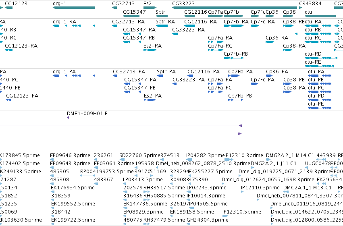Screen dimensions: 343x226
Task: Open the Sptr-PA protein label
Action: tap(166, 72)
